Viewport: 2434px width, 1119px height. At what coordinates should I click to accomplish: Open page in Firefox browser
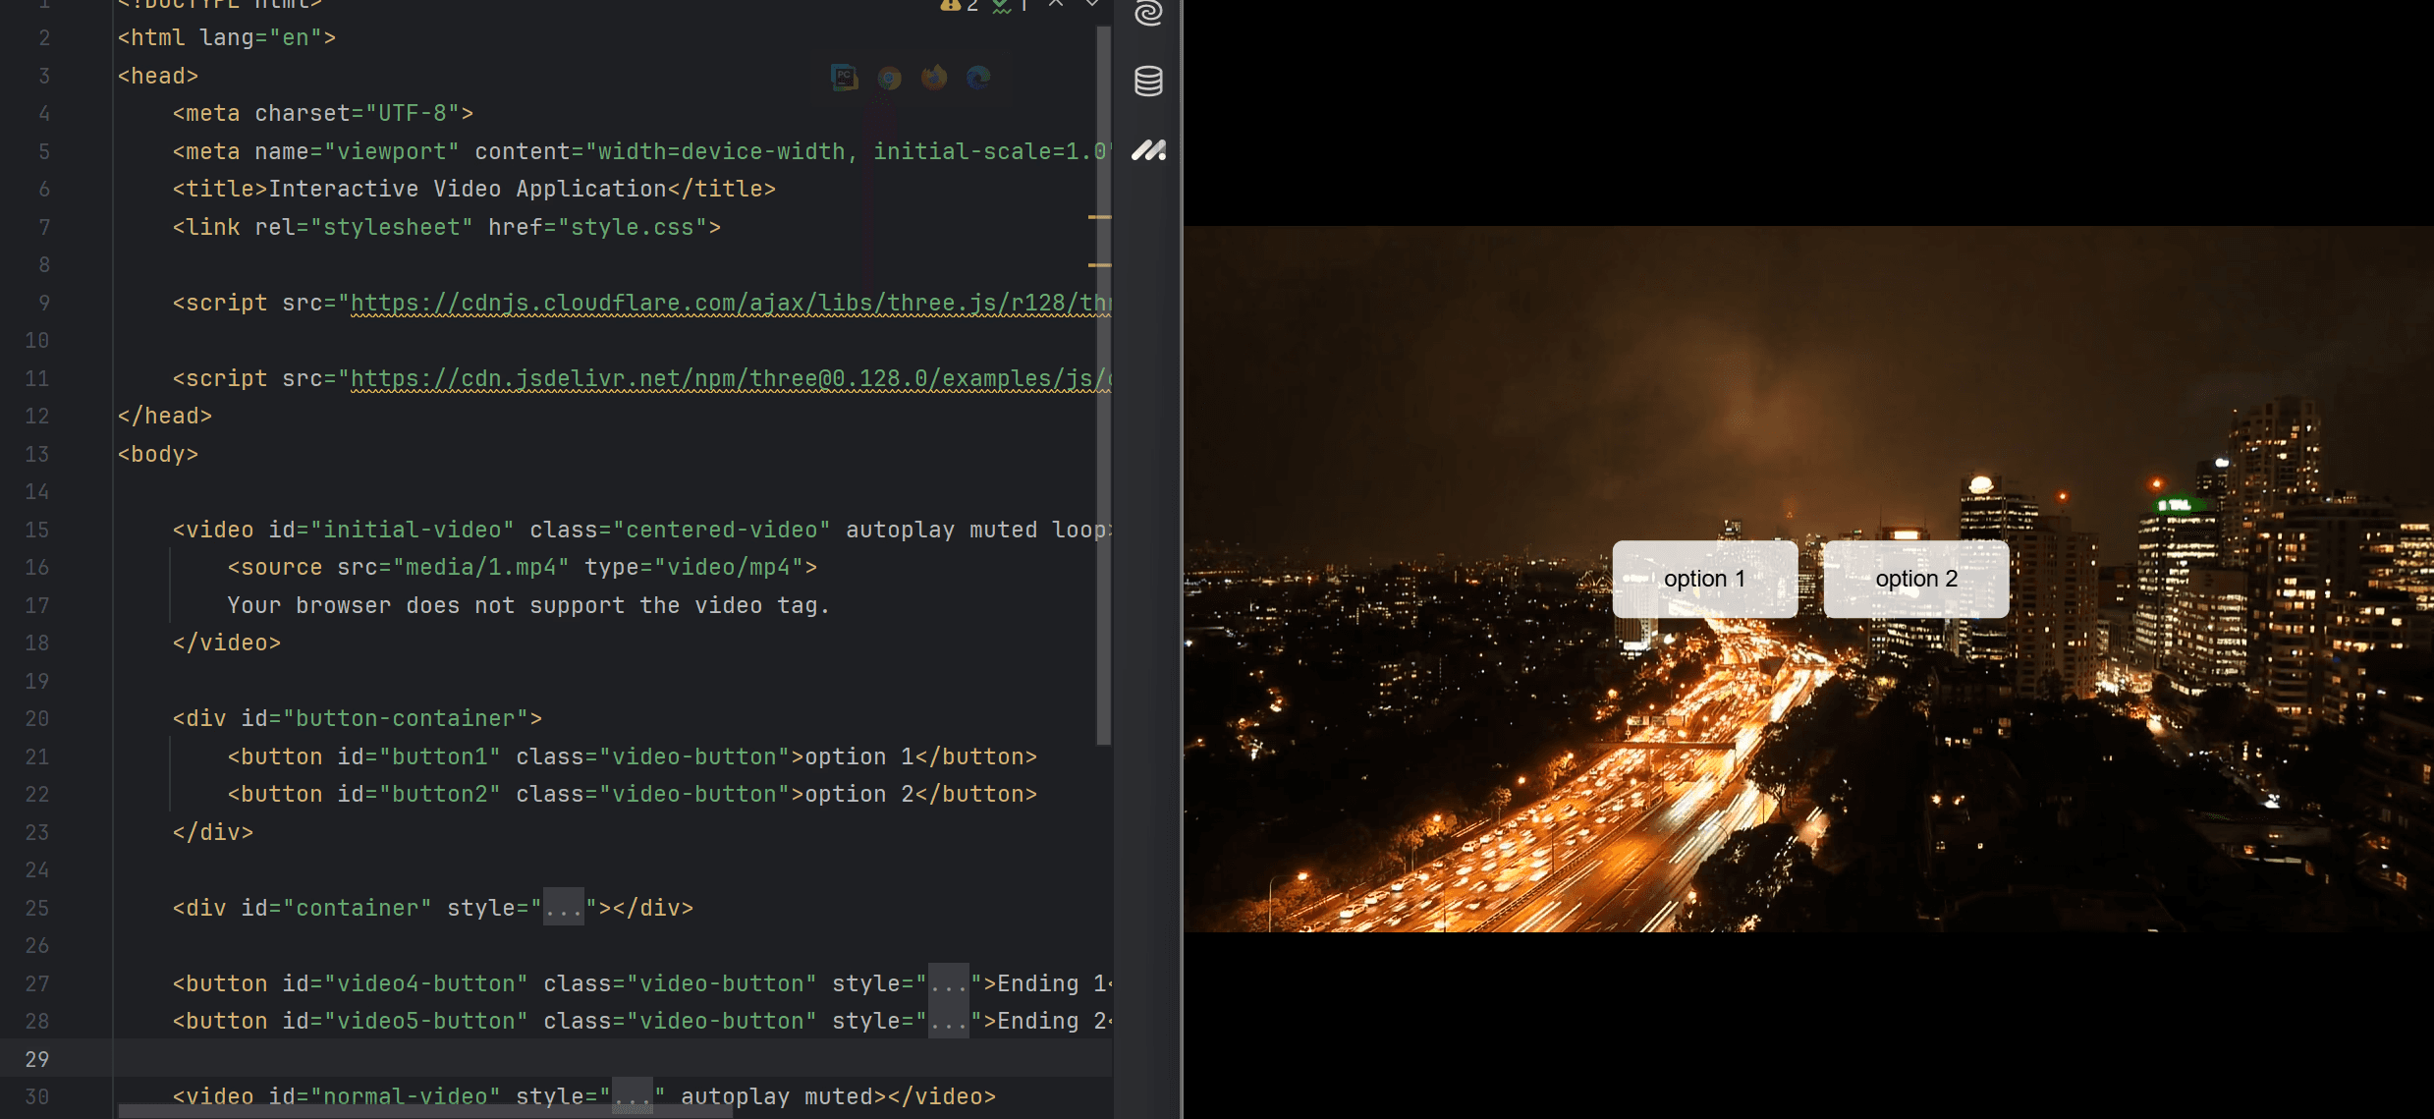934,78
